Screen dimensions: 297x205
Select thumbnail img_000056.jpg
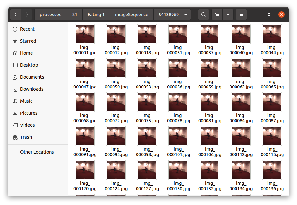pos(178,68)
